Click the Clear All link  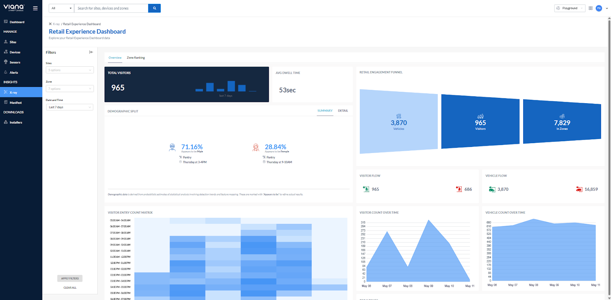pyautogui.click(x=70, y=288)
